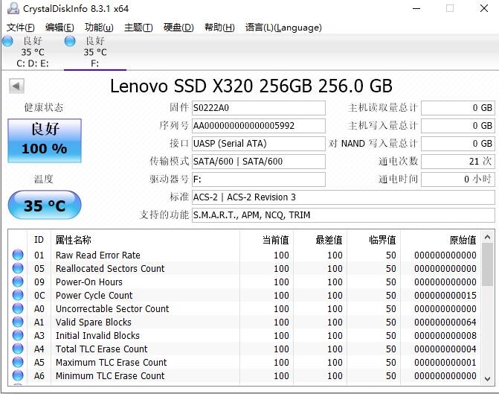This screenshot has width=499, height=394.
Task: Click status orb for Reallocated Sectors Count
Action: click(x=18, y=268)
